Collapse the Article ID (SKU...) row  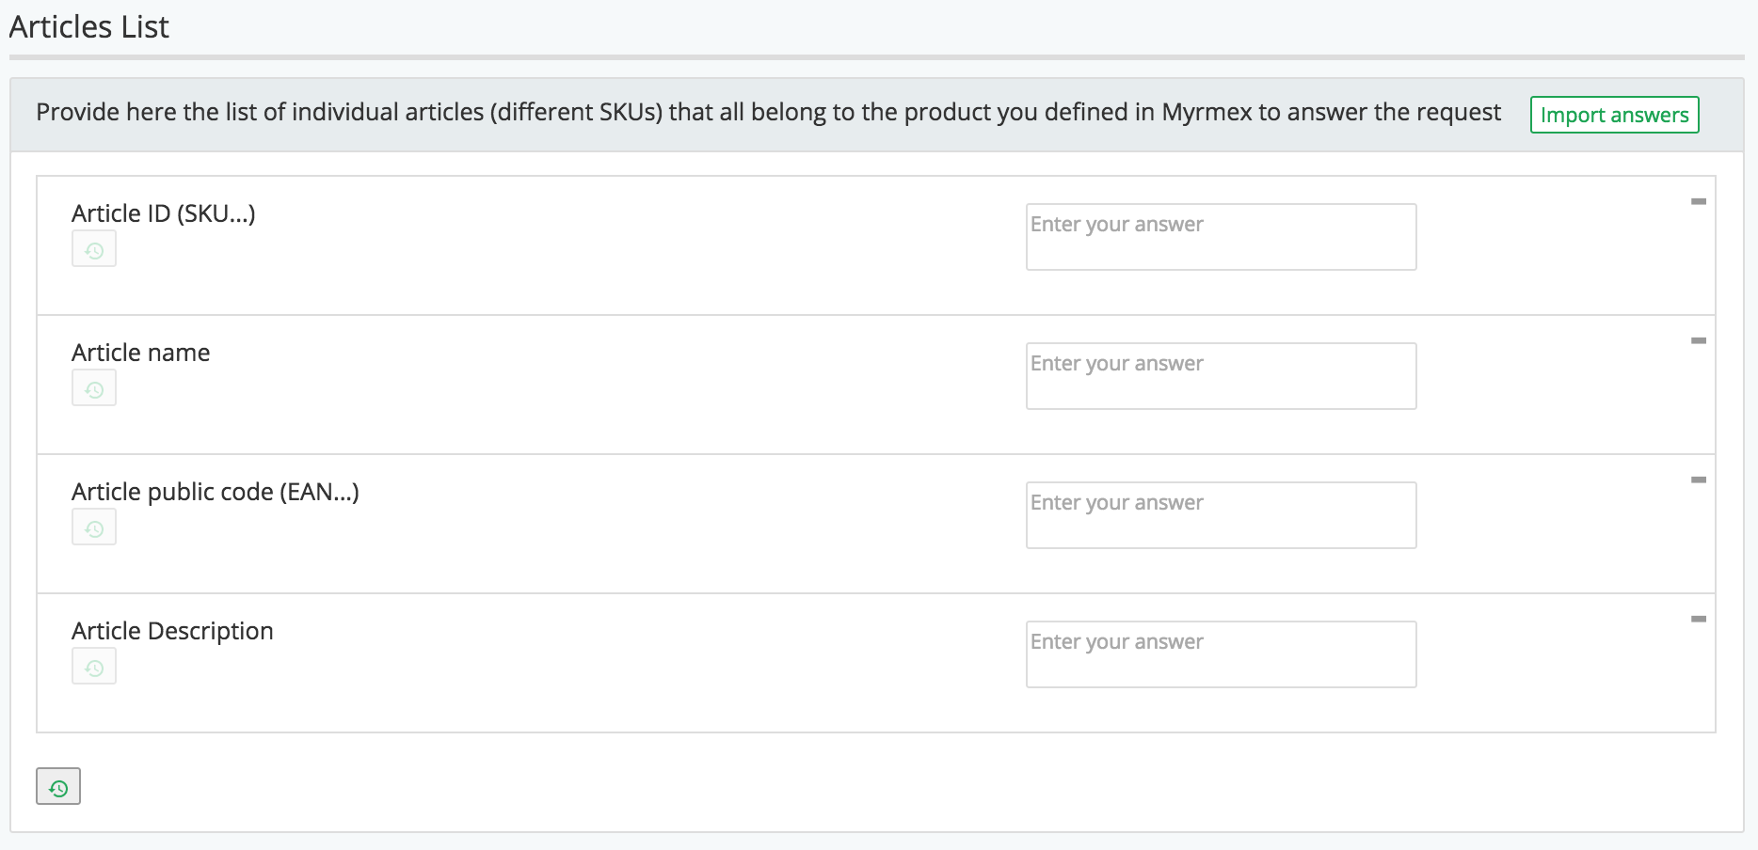click(x=1698, y=202)
